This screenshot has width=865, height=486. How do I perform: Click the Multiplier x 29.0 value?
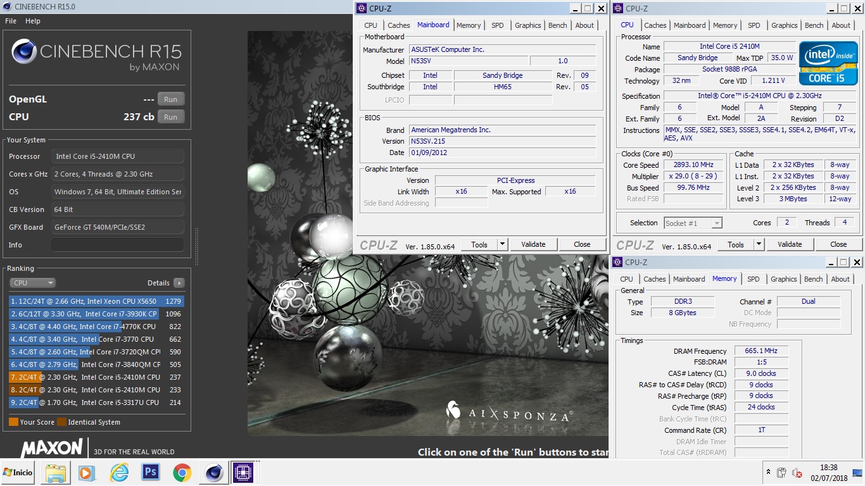point(693,176)
